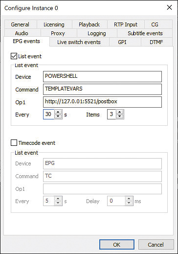This screenshot has width=178, height=254.
Task: Open the CG tab
Action: coord(155,24)
